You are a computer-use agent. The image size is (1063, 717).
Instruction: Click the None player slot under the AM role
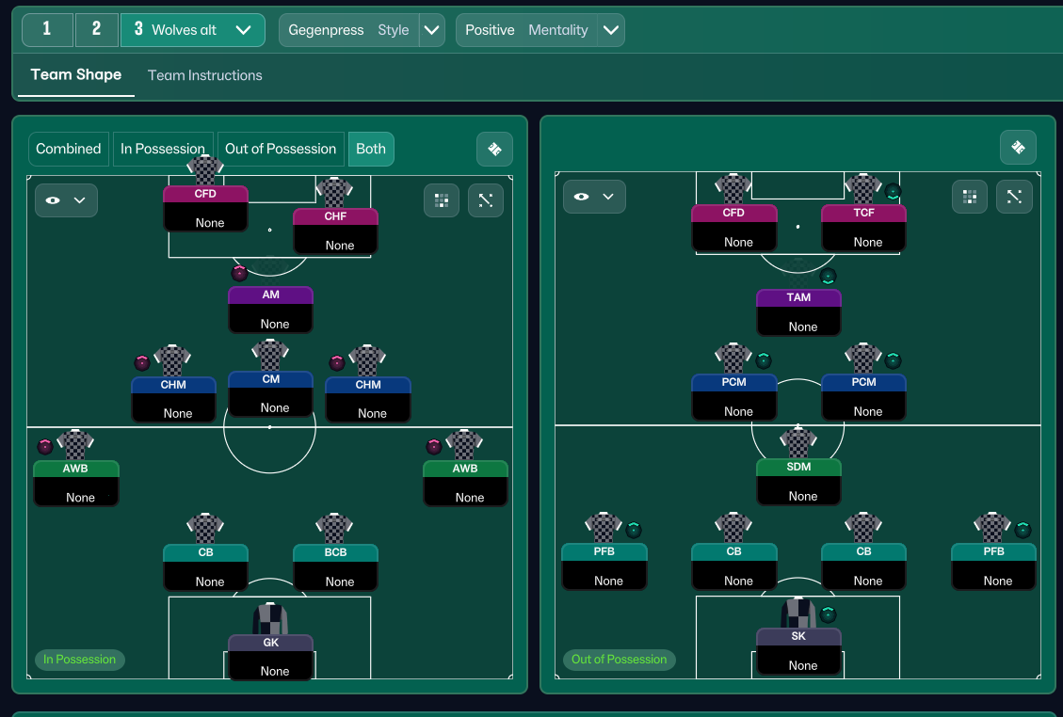(x=270, y=324)
